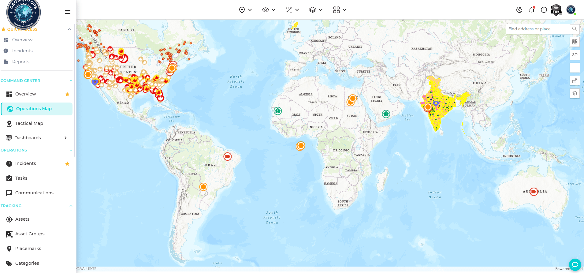584x273 pixels.
Task: Open the add placemark dropdown
Action: pos(245,10)
